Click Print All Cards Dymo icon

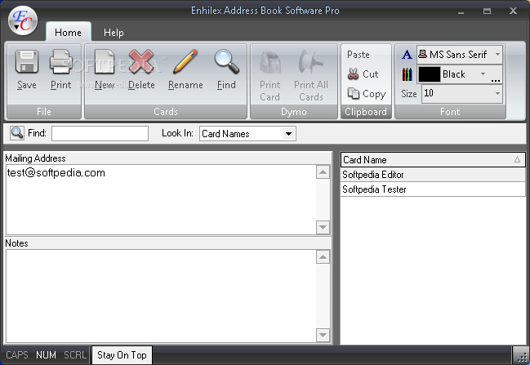pyautogui.click(x=310, y=62)
